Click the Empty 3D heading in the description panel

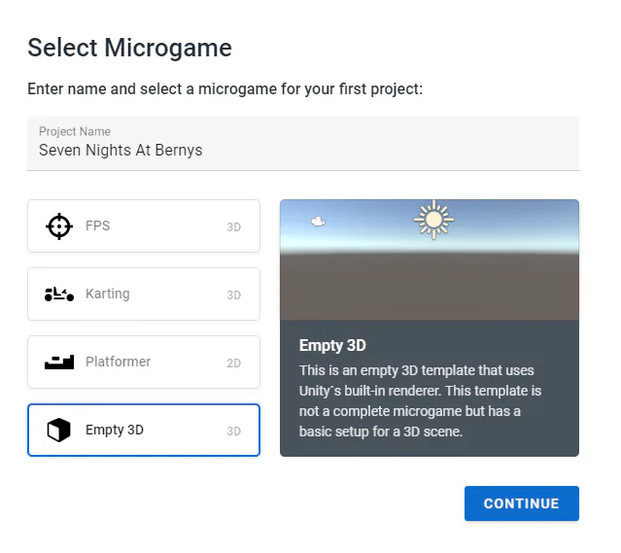[332, 346]
